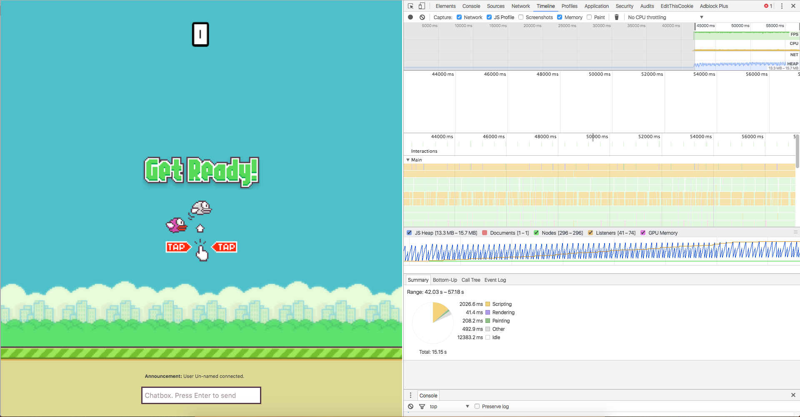Toggle the device toolbar icon
The image size is (800, 417).
(x=422, y=6)
